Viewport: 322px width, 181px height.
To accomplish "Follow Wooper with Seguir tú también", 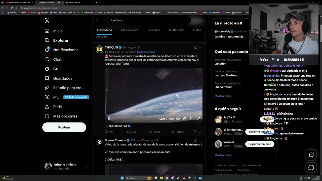I will [x=260, y=144].
